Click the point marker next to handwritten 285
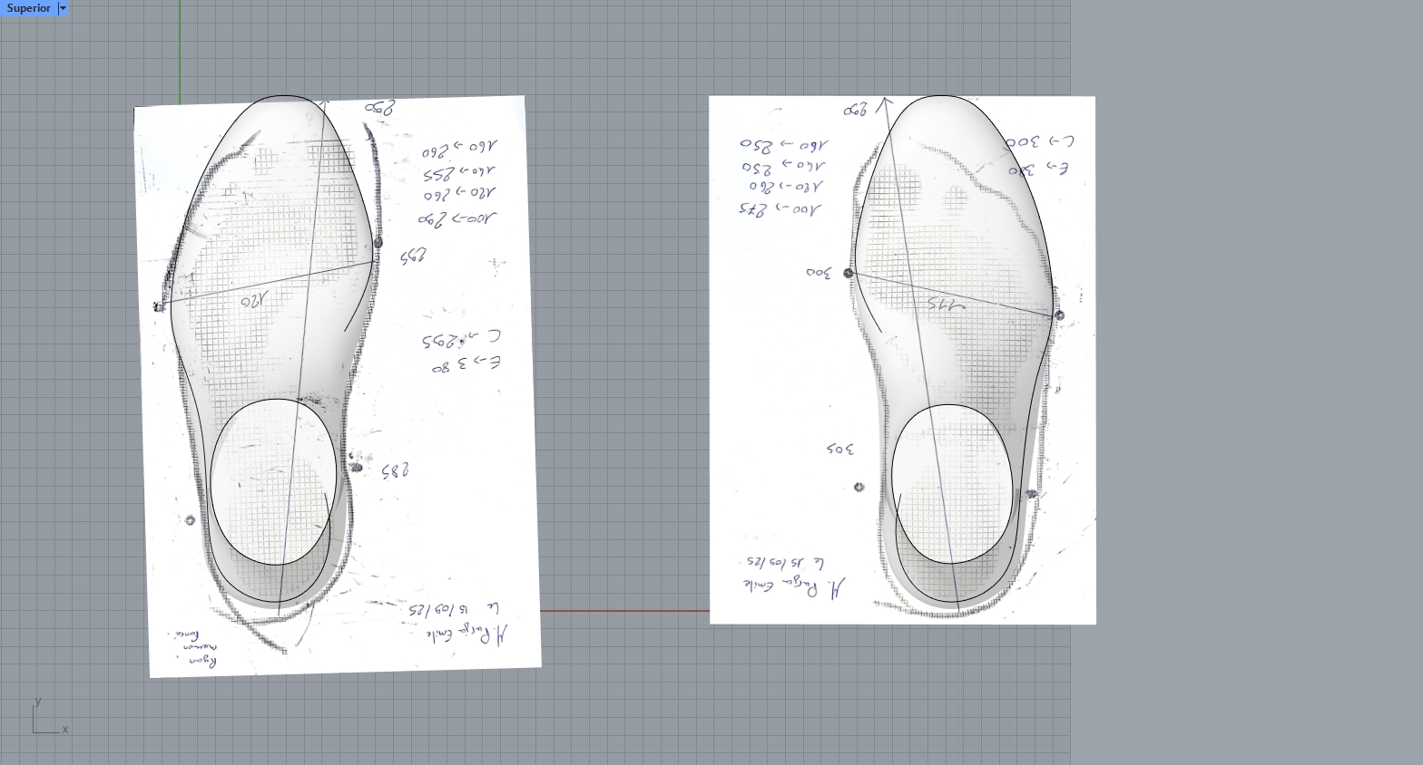 pos(356,468)
